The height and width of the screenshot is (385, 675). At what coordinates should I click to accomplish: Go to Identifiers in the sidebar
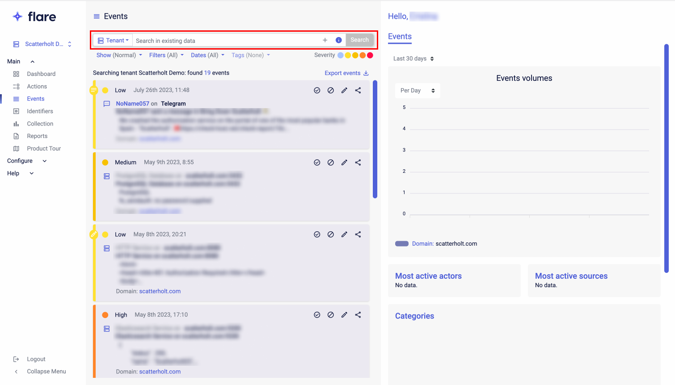click(40, 111)
